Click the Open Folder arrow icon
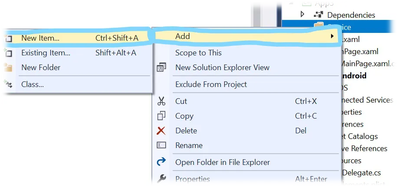 161,162
